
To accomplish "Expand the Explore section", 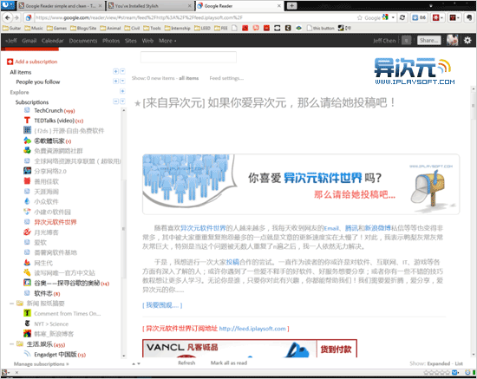I will point(122,91).
